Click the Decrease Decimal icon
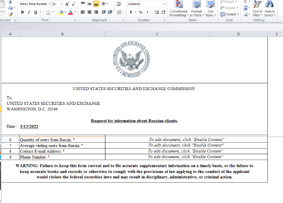Screen dimensions: 283x203 click(163, 12)
